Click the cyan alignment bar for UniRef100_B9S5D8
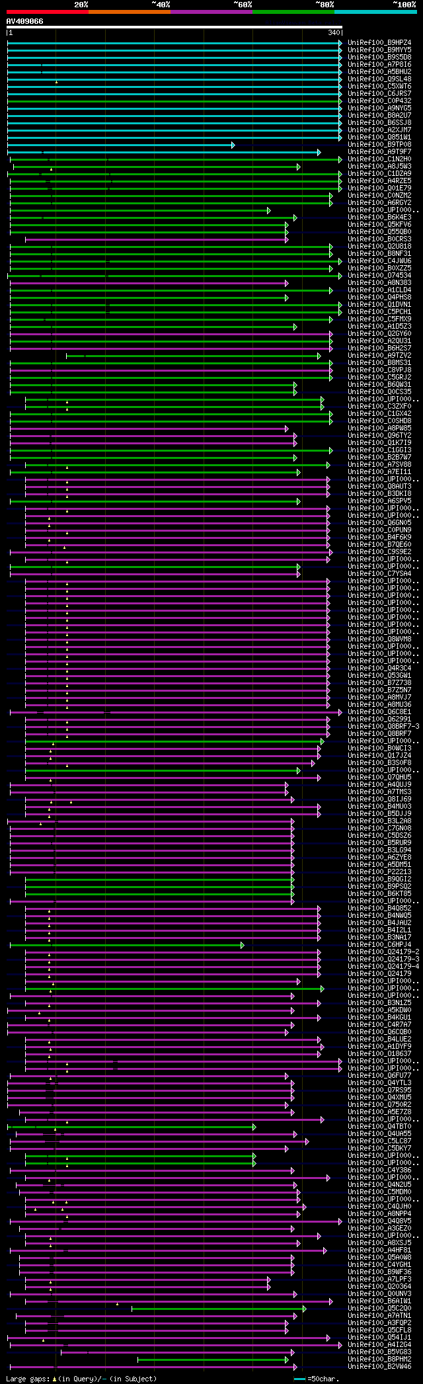Screen dimensions: 423x1384 pos(173,57)
